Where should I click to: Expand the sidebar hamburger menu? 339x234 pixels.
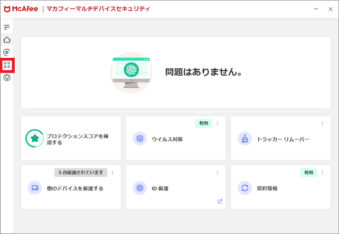click(7, 27)
